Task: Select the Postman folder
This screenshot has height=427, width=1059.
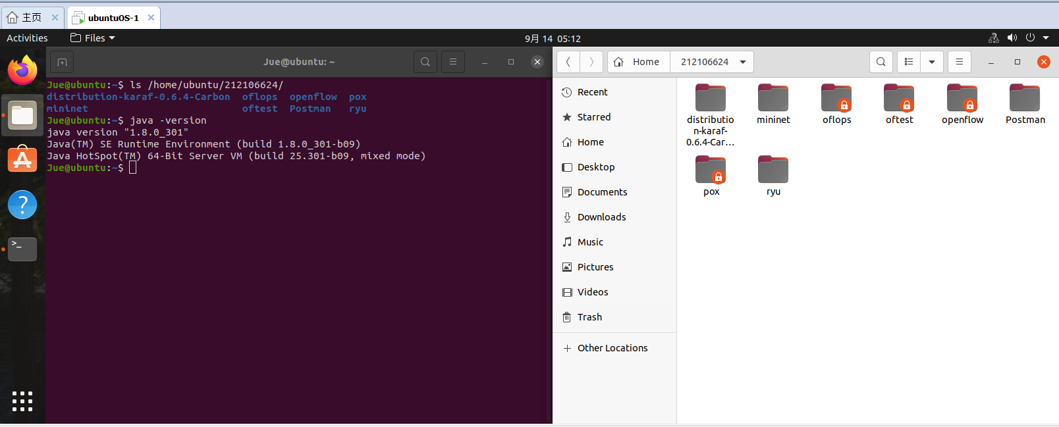Action: [x=1025, y=104]
